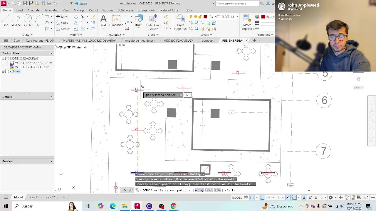Add a new drawing tab with plus button
The image size is (376, 211).
coord(254,40)
